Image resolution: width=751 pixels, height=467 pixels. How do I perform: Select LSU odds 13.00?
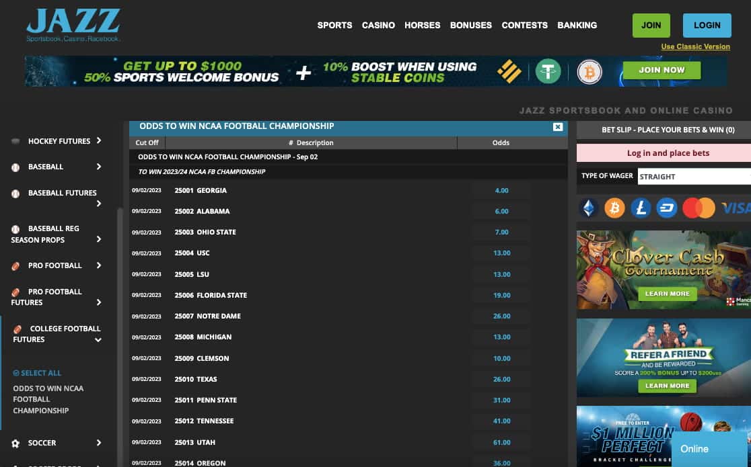coord(501,275)
